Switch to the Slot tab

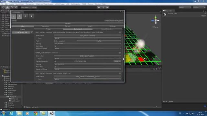pos(23,26)
